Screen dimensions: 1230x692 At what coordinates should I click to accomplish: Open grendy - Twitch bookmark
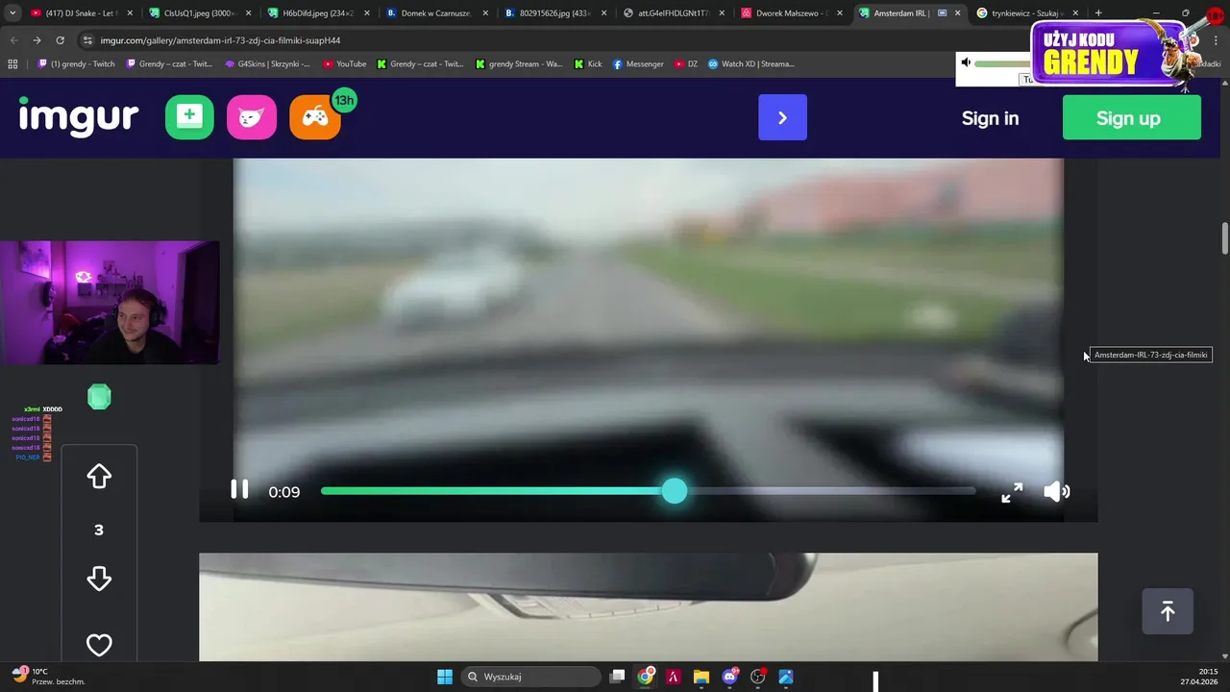pyautogui.click(x=77, y=63)
